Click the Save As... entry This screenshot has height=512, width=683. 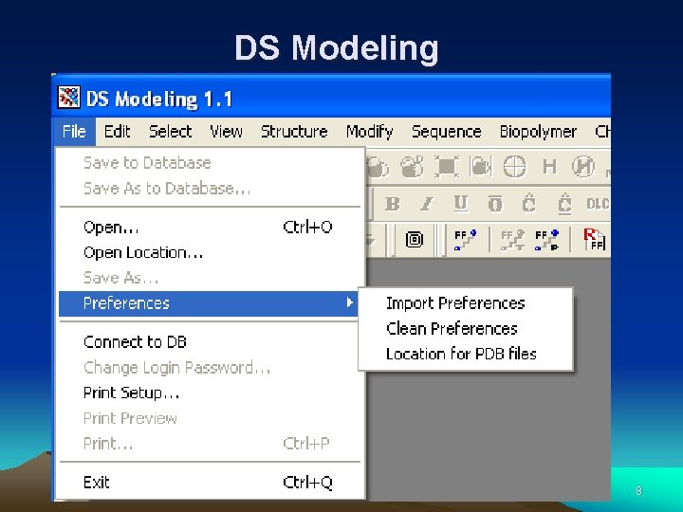[210, 278]
